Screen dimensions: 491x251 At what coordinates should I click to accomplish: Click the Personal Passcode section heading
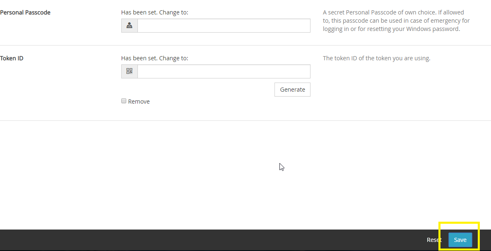25,12
